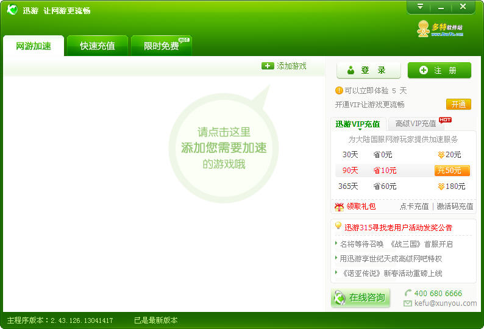Select the 迅游VIP充值 tab
The width and height of the screenshot is (484, 329).
tap(357, 124)
